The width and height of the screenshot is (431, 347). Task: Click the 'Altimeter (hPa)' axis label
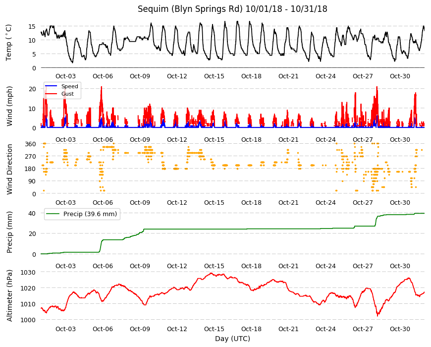tap(9, 295)
